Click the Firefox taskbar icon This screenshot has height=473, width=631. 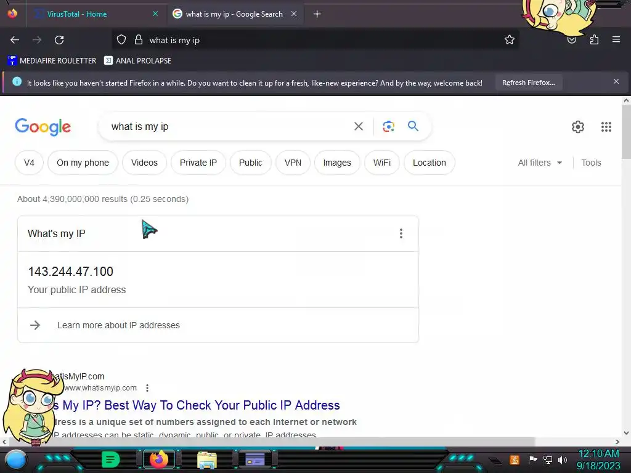tap(158, 459)
